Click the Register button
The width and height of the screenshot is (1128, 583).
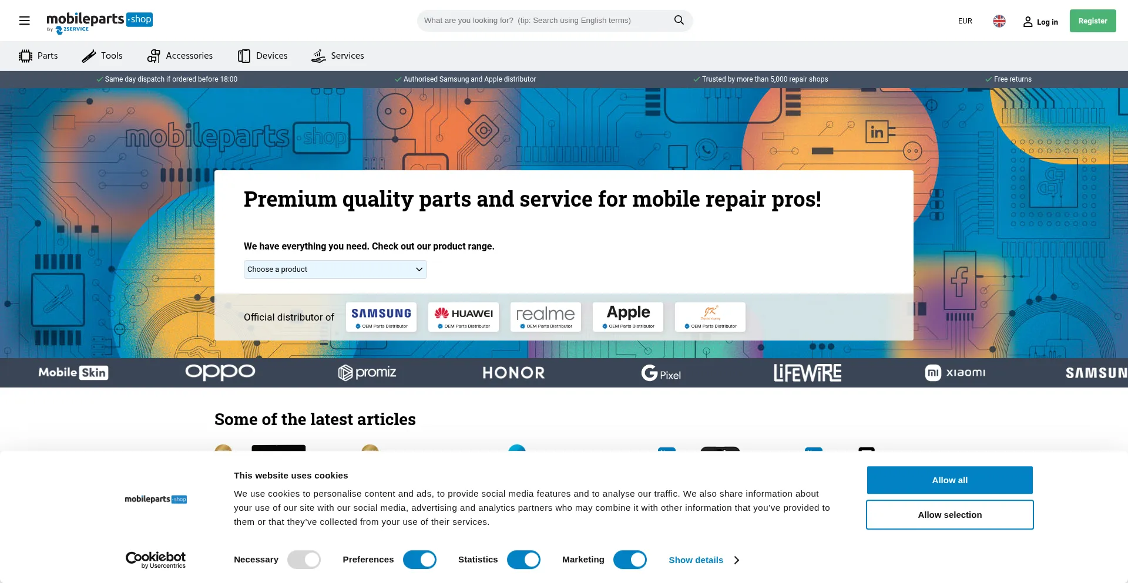pyautogui.click(x=1093, y=21)
